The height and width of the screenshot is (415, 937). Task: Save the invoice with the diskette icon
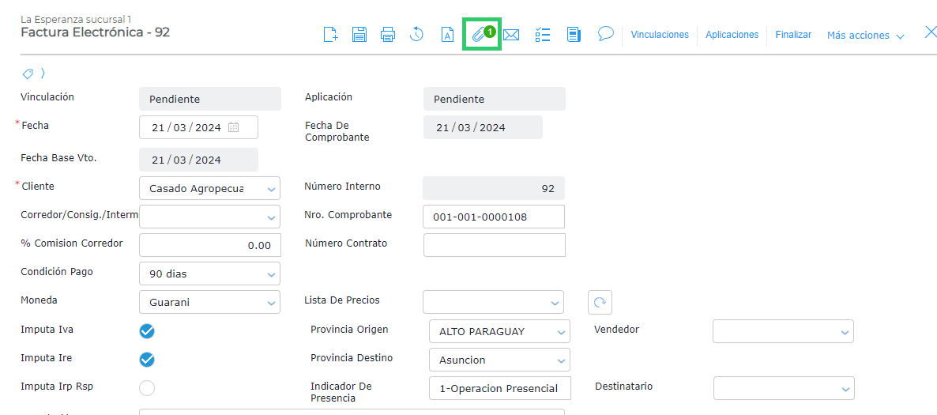(359, 35)
